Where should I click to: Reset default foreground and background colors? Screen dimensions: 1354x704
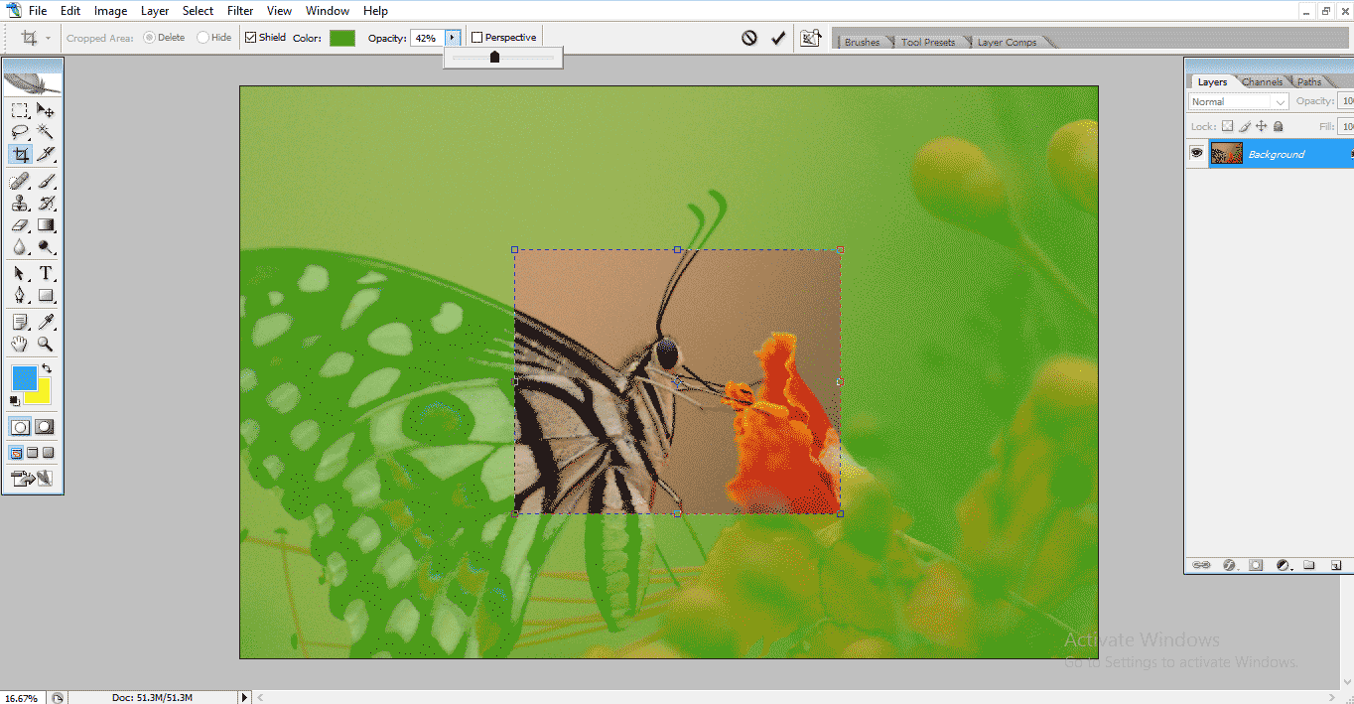pyautogui.click(x=15, y=400)
